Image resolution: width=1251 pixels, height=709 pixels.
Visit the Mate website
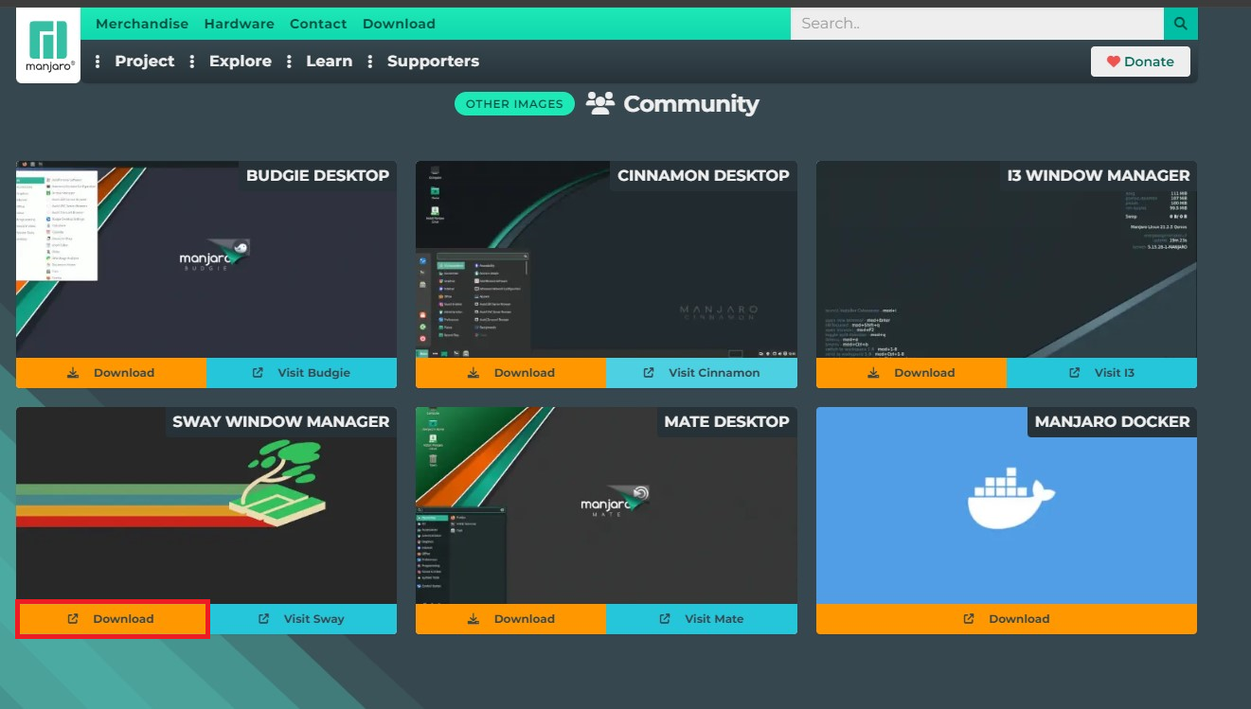(702, 619)
